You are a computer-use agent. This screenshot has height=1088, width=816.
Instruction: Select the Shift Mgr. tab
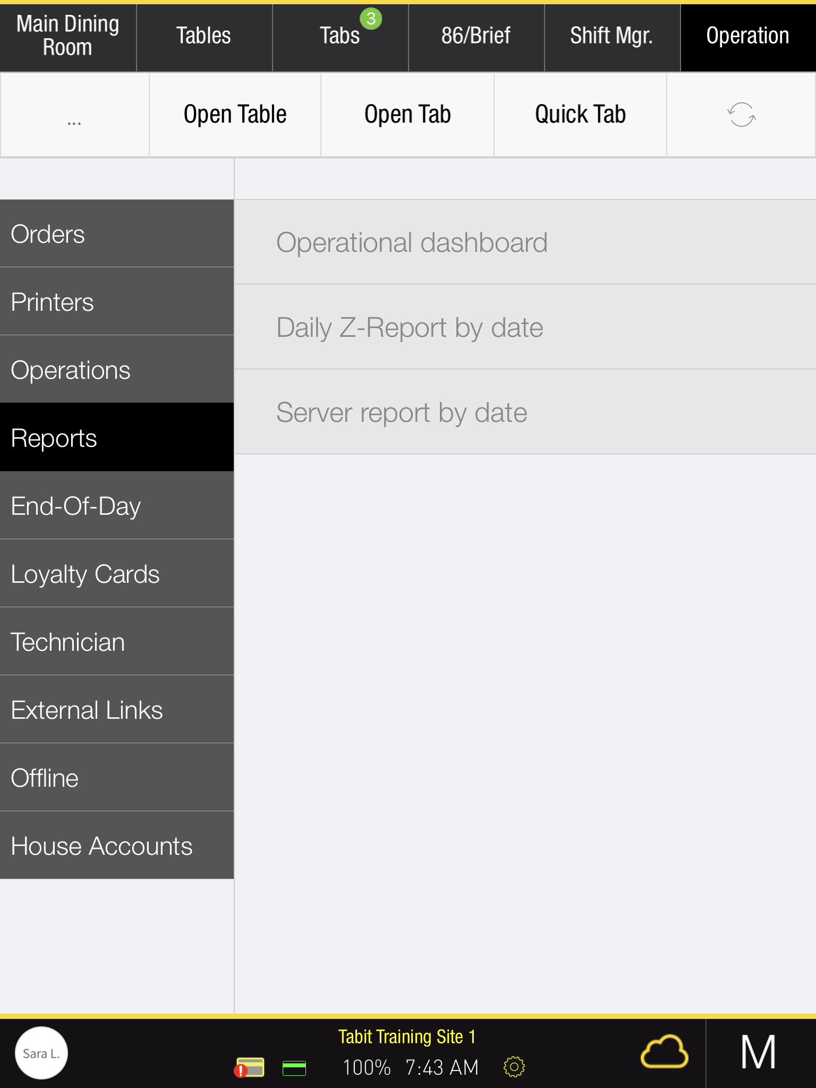pos(611,36)
